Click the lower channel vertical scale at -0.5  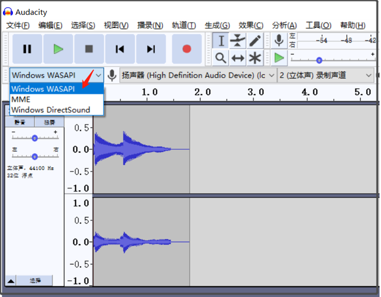coord(79,264)
